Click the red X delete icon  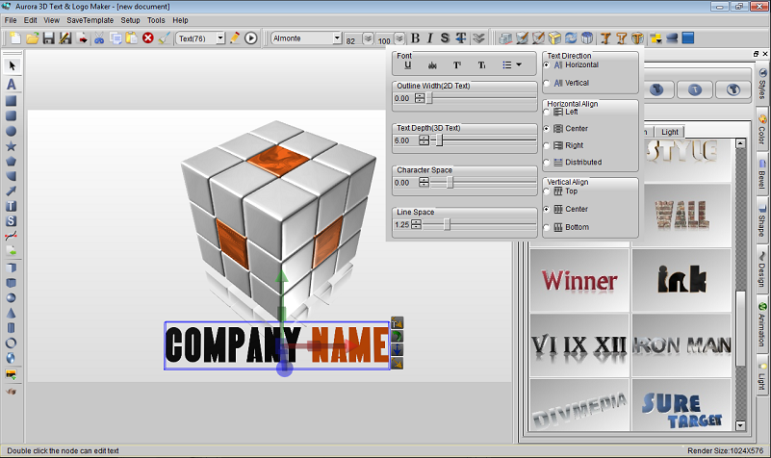[148, 38]
